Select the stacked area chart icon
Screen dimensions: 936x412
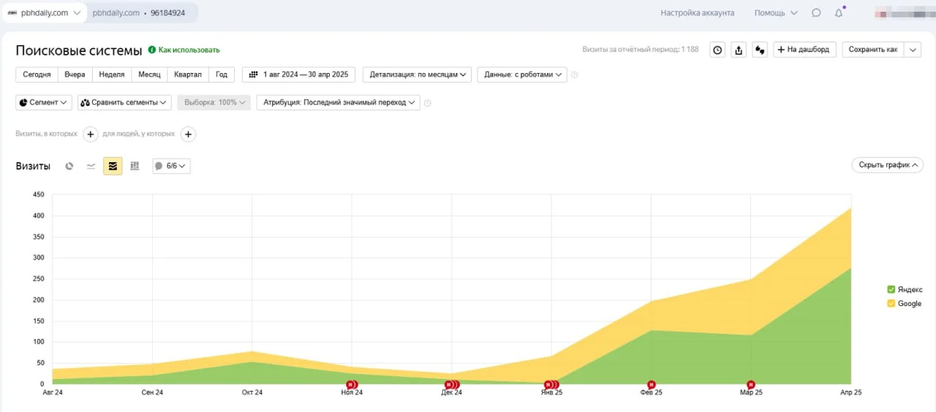tap(113, 166)
